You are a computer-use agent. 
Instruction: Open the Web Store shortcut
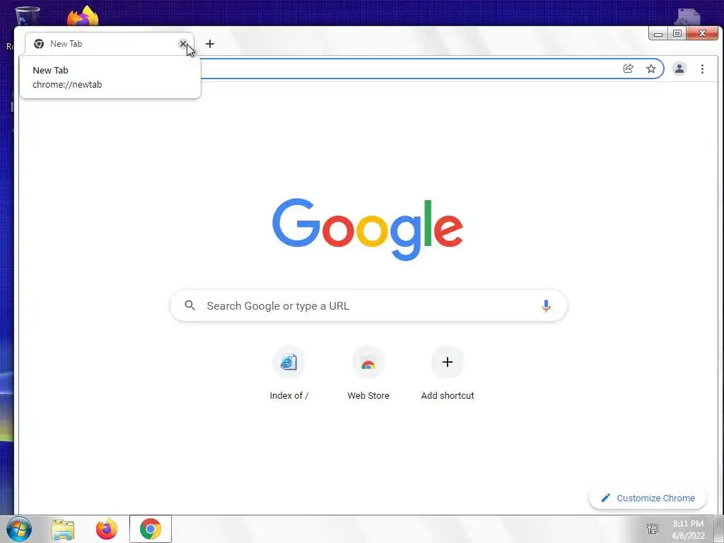click(368, 373)
